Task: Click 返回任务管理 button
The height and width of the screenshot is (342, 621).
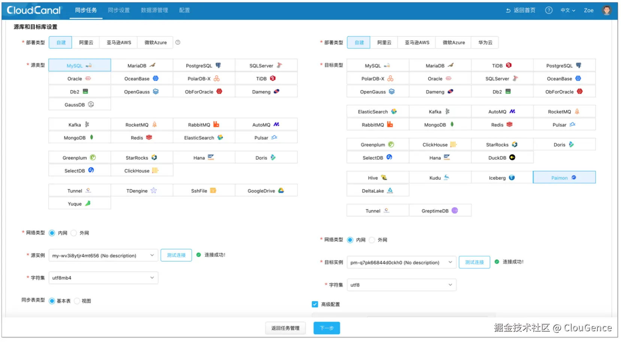Action: [x=285, y=328]
